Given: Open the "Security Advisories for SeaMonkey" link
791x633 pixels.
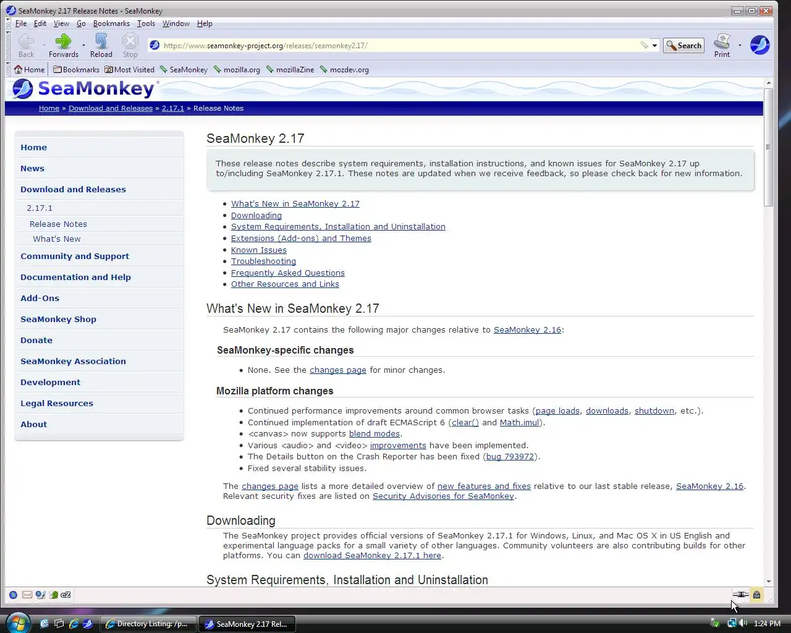Looking at the screenshot, I should (x=443, y=496).
